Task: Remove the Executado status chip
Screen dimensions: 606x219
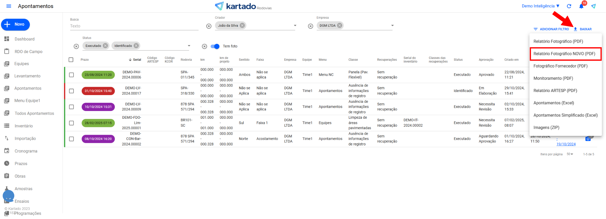Action: (x=105, y=46)
